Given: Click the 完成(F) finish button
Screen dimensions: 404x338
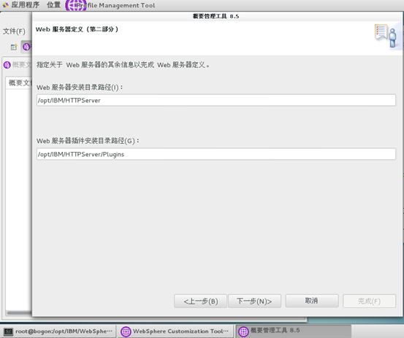Looking at the screenshot, I should [369, 301].
